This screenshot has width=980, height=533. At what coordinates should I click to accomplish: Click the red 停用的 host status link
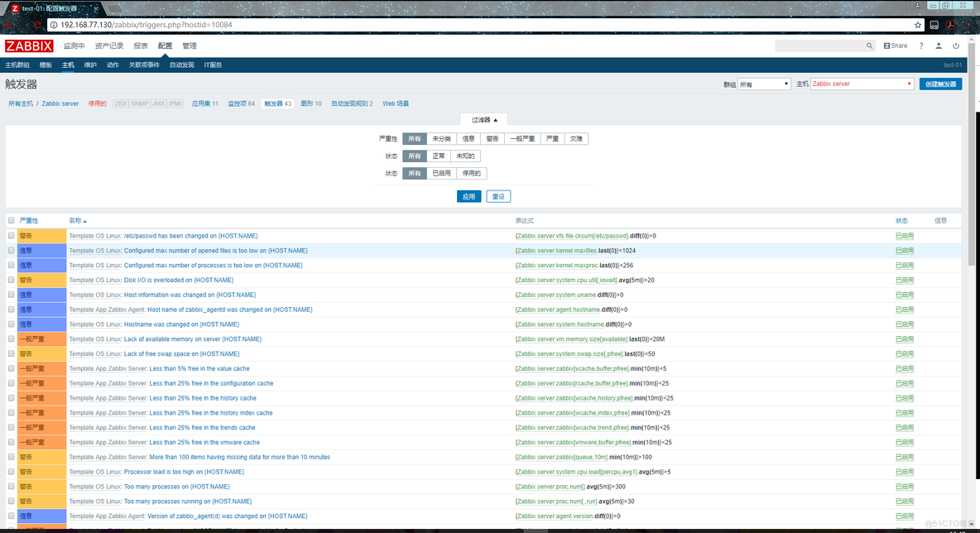[97, 103]
